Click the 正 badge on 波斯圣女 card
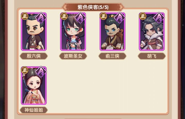This screenshot has width=185, height=119. [x=64, y=16]
